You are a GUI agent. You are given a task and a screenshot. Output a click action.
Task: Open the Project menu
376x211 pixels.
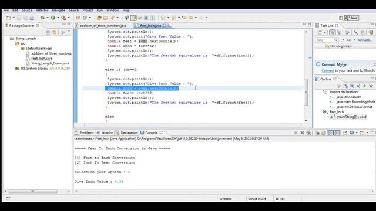click(88, 11)
